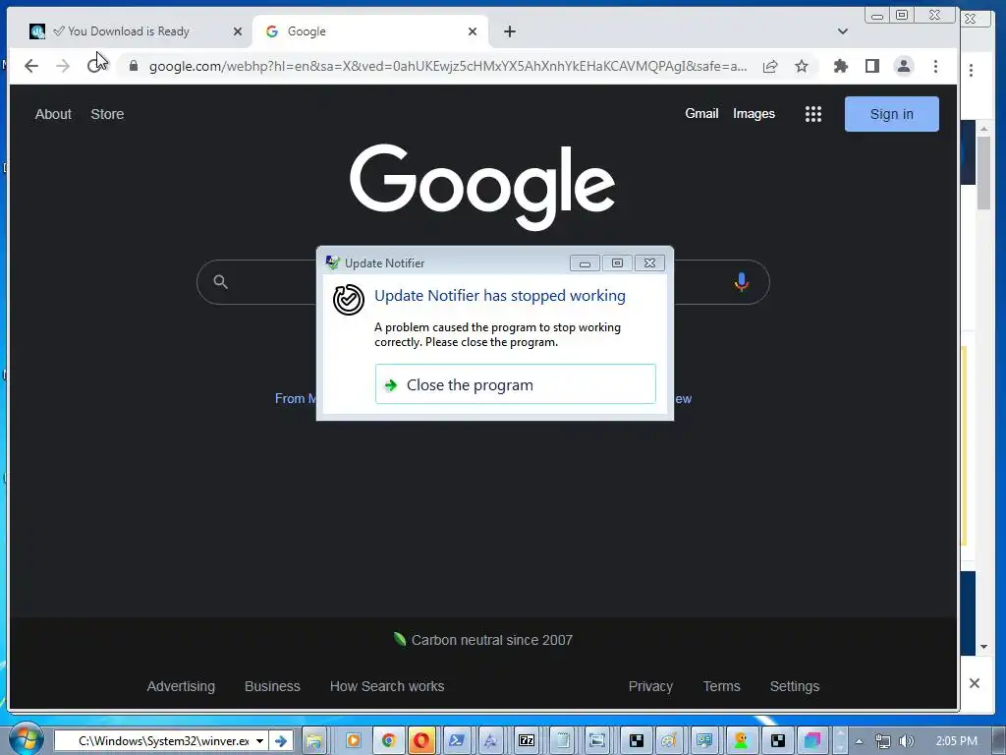Click the background window's vertical scrollbar thumb
This screenshot has width=1006, height=755.
tap(983, 173)
